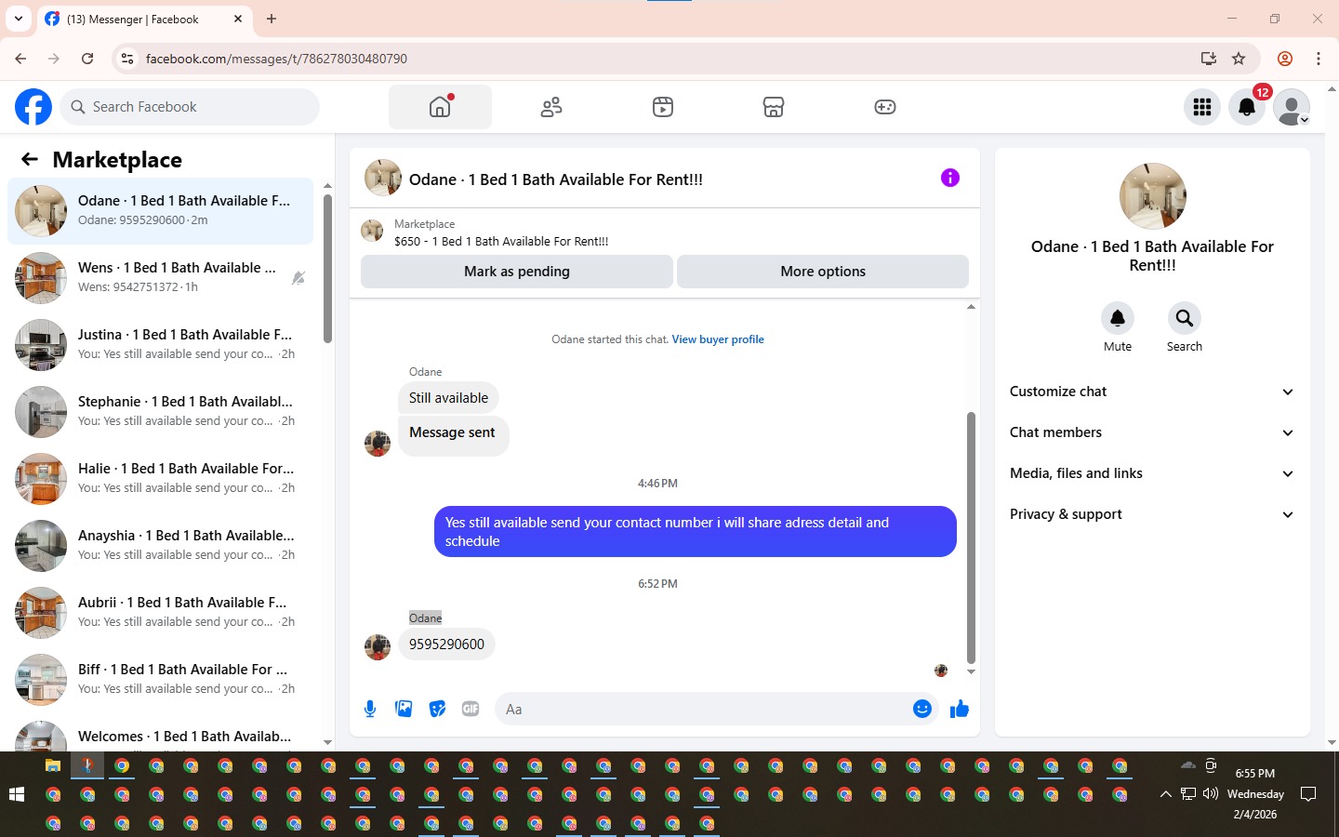Click the chat list scrollbar
This screenshot has height=837, width=1339.
[x=327, y=270]
